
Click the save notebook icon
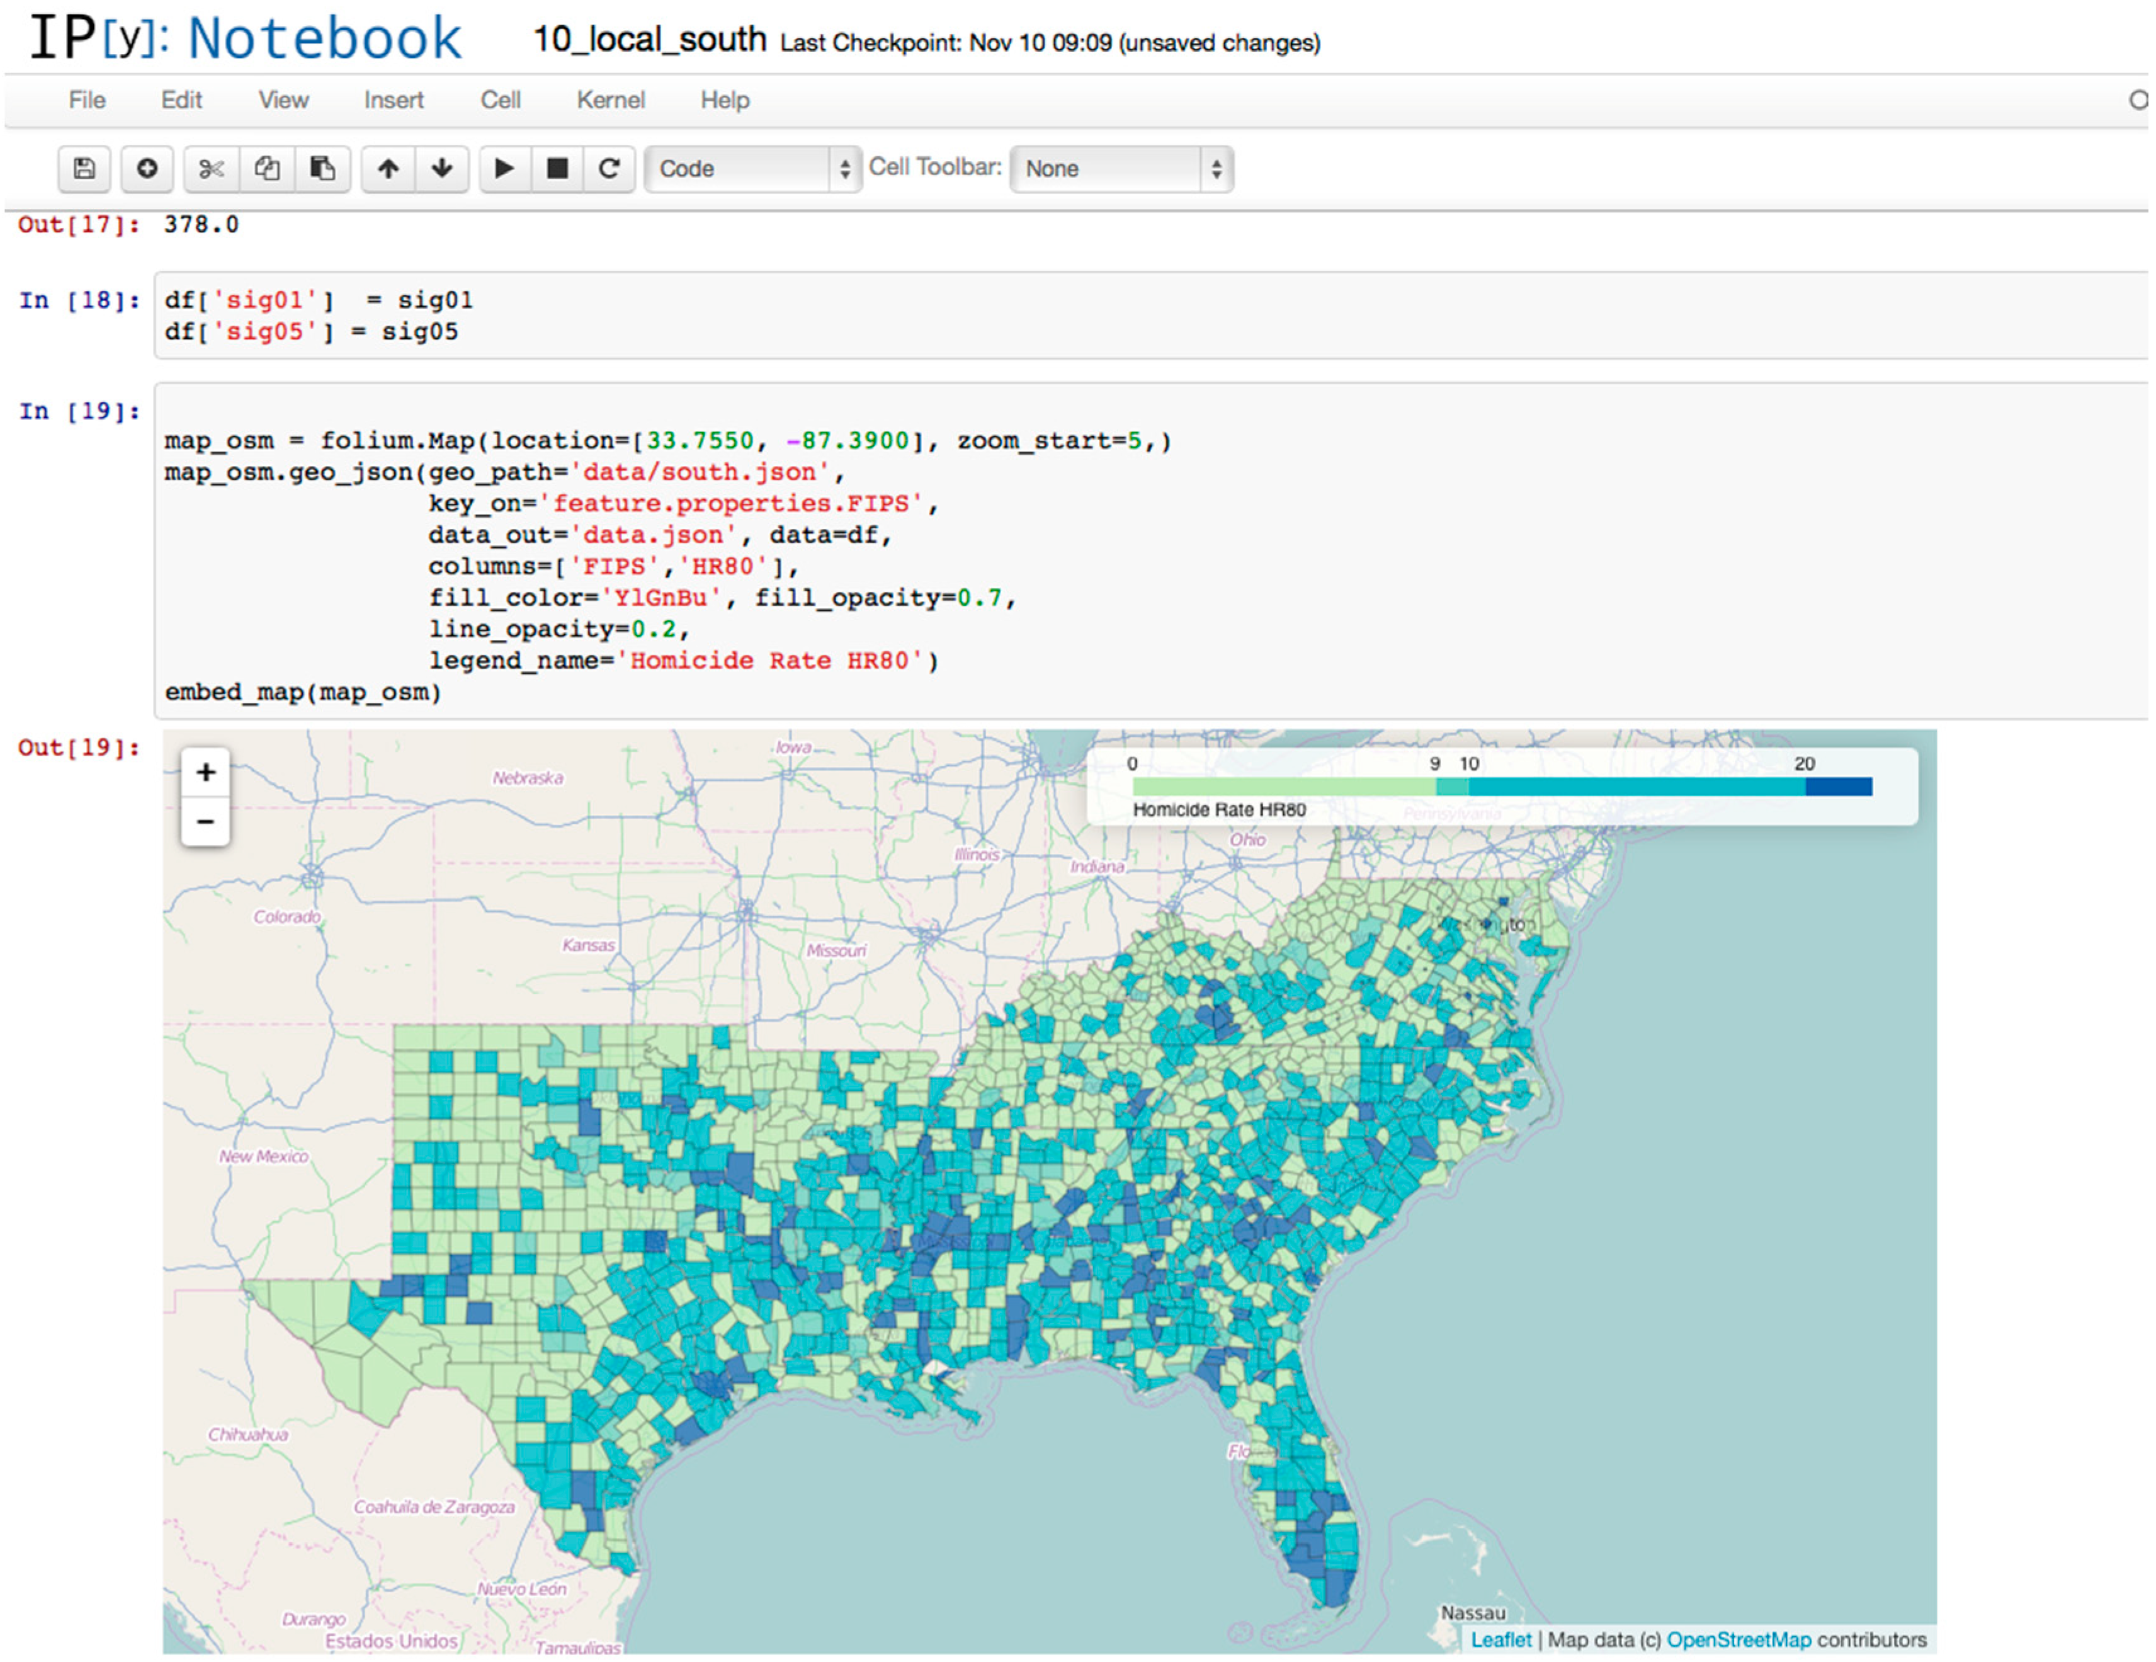click(x=85, y=169)
